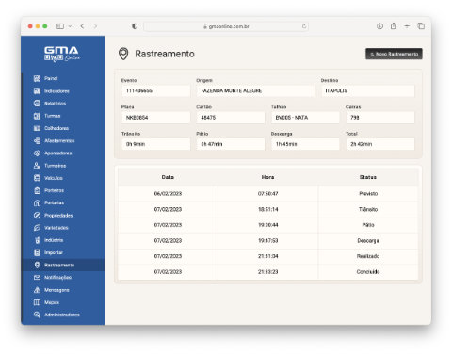452x355 pixels.
Task: Select the Previsto status cell
Action: (x=368, y=194)
